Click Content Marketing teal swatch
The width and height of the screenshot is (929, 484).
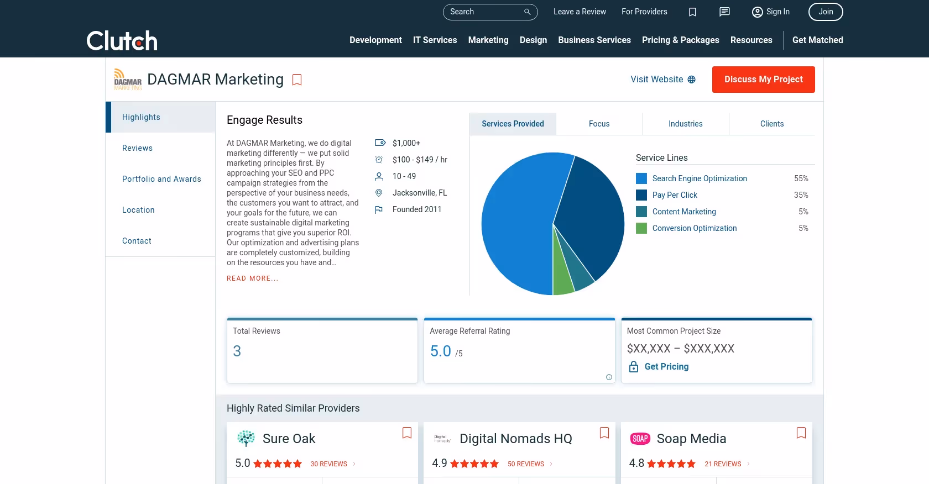click(641, 212)
